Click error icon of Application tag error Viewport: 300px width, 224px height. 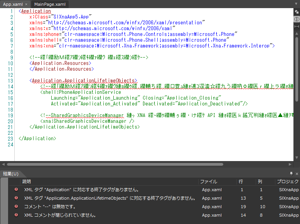click(x=16, y=189)
